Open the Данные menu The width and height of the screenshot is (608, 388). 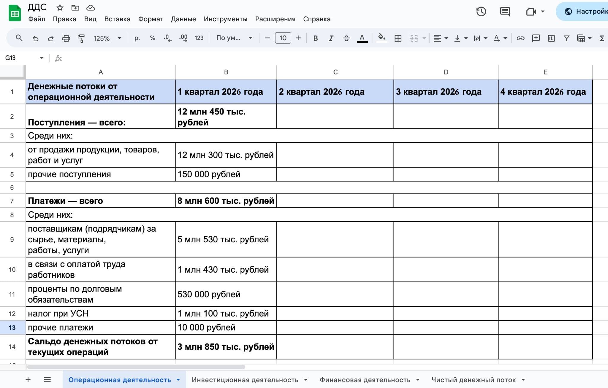click(x=183, y=19)
